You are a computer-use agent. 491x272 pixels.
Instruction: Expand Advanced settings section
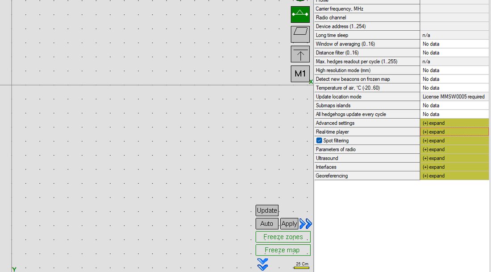[454, 123]
